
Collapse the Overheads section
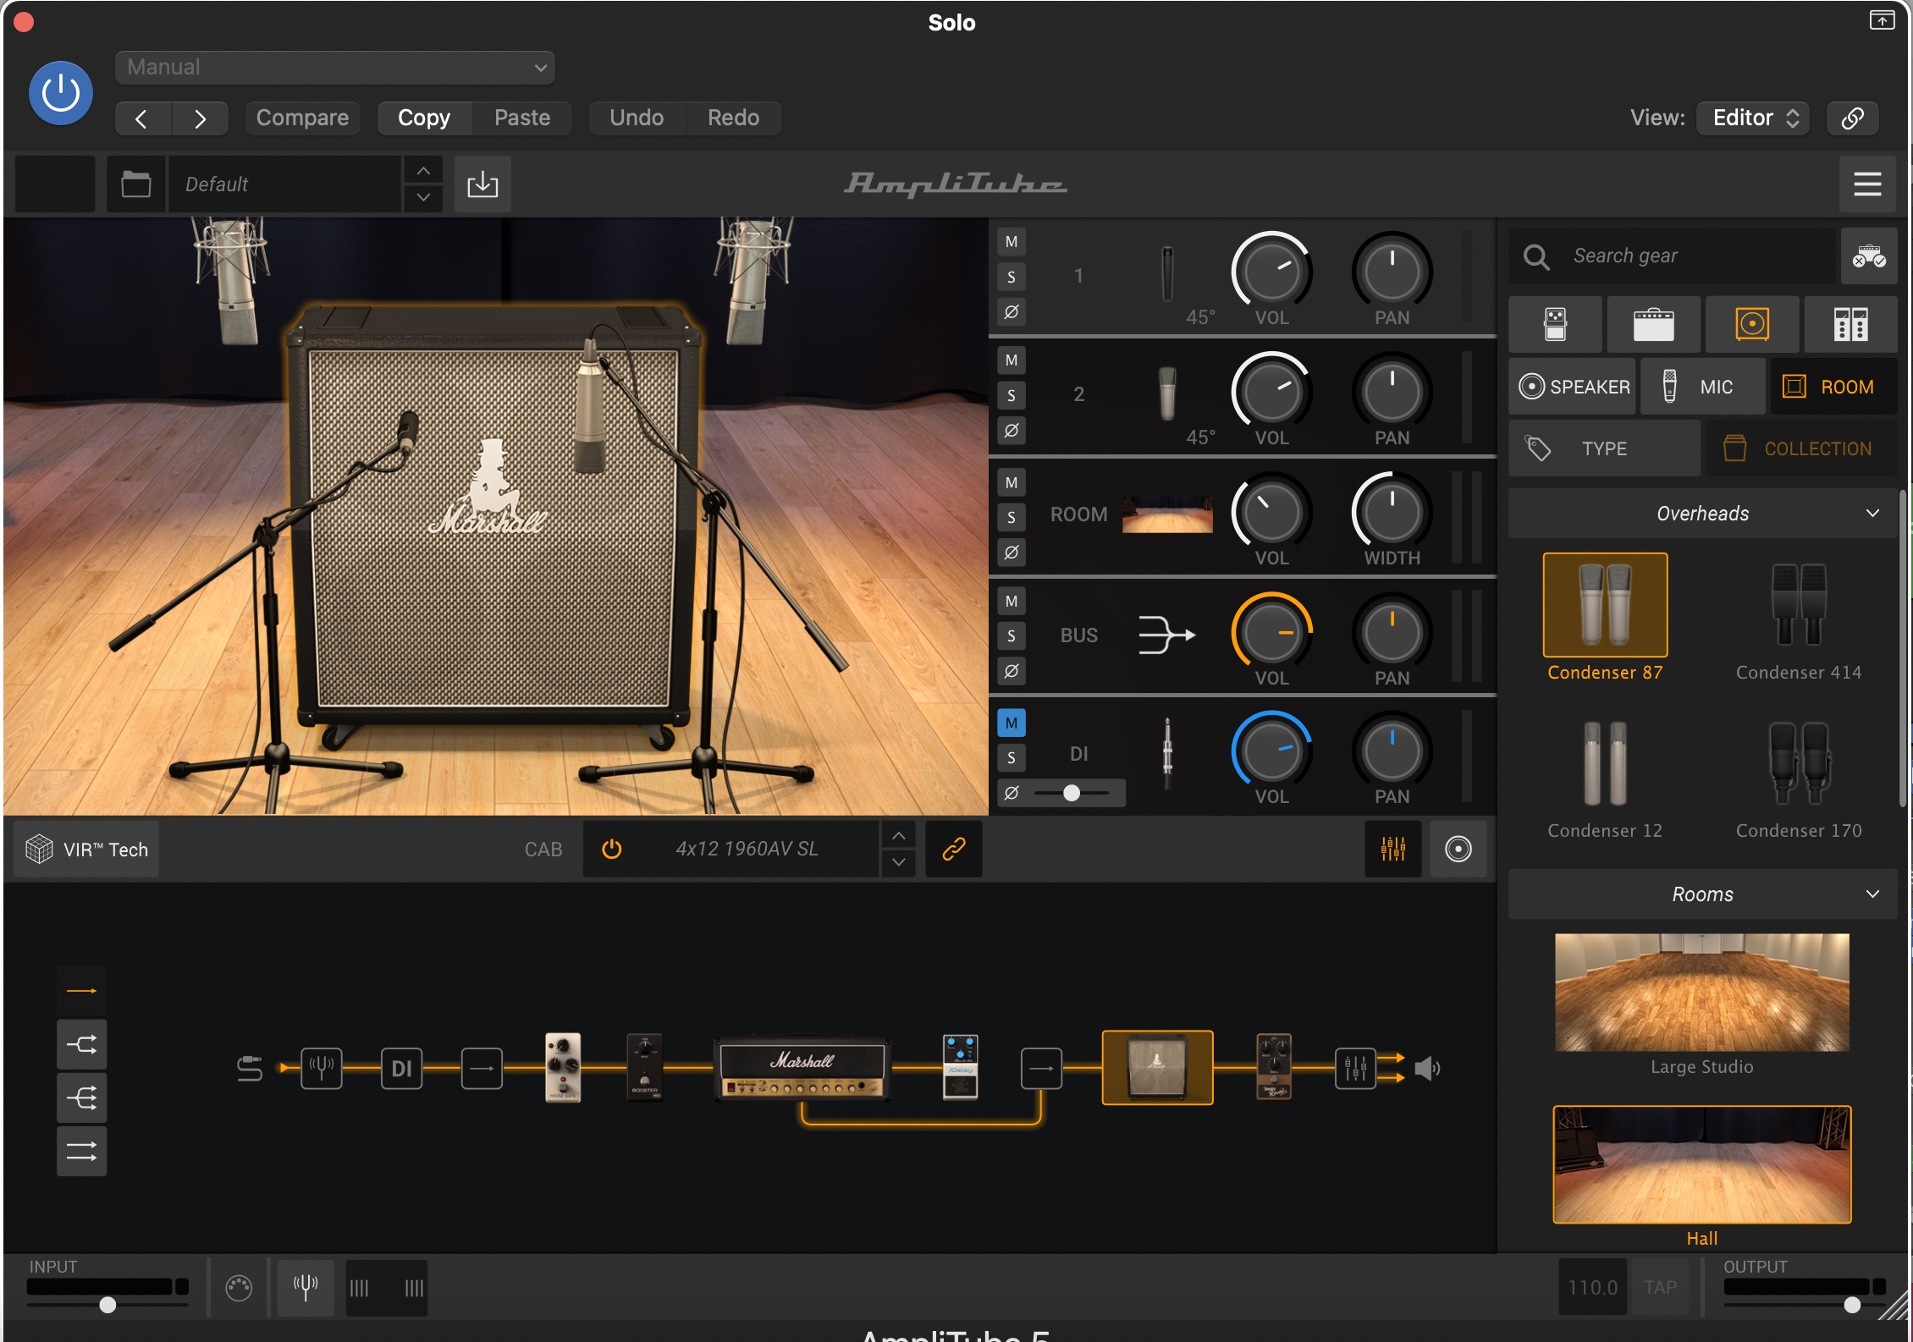coord(1702,514)
